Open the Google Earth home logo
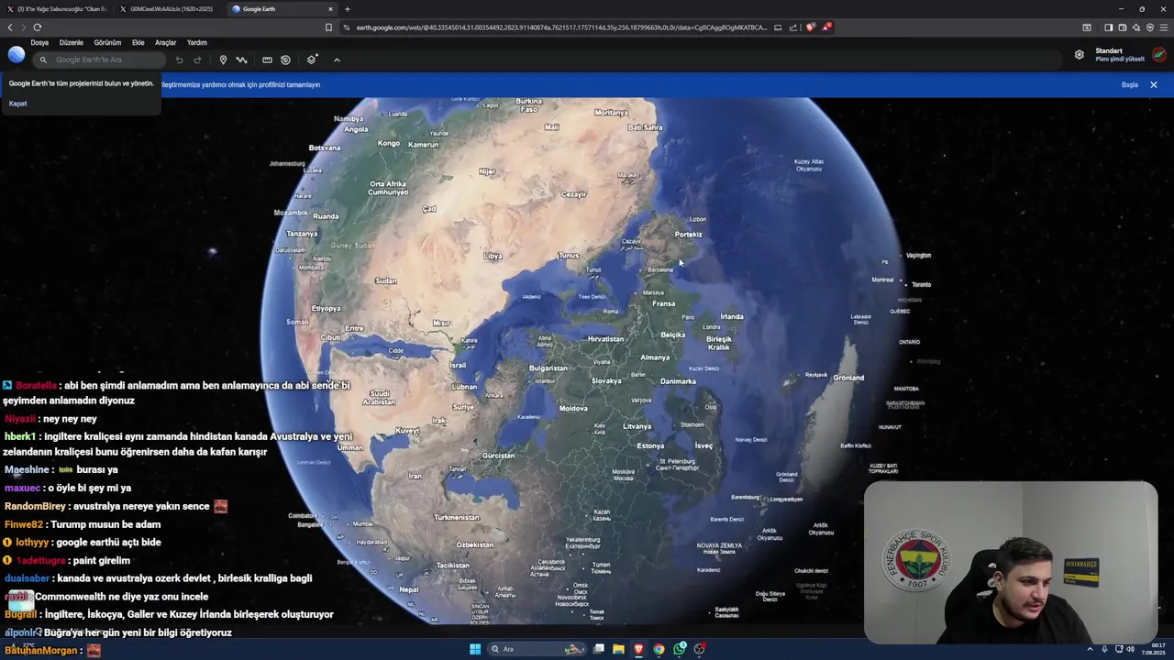1174x660 pixels. (17, 55)
